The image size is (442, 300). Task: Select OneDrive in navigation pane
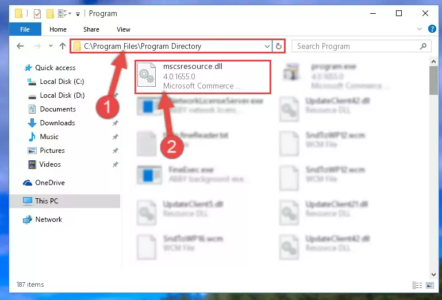pyautogui.click(x=49, y=183)
